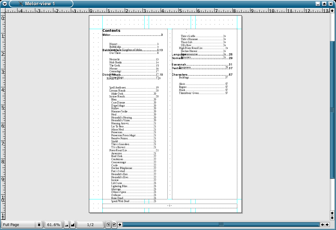Open the Full Page zoom preset dropdown arrow
Viewport: 336px width, 230px height.
point(39,225)
